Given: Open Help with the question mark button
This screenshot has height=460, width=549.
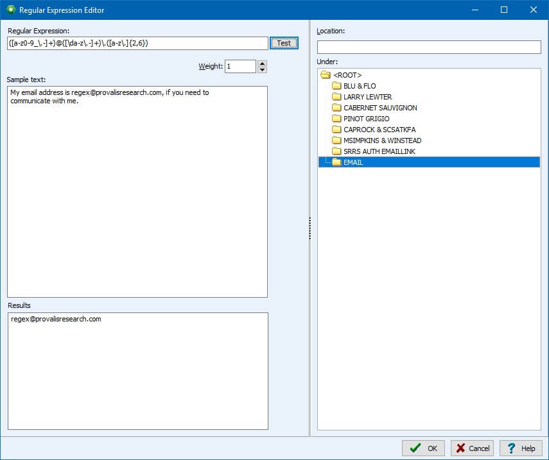Looking at the screenshot, I should point(521,448).
